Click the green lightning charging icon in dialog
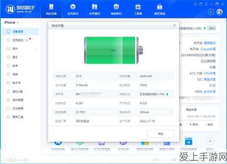Screen dimensions: 227x164 [x=167, y=94]
